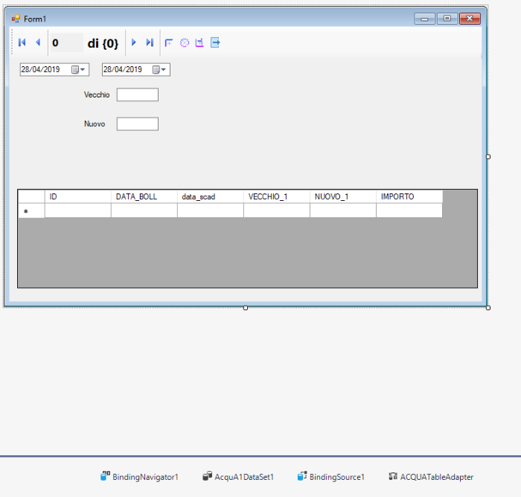Select the Nuovo label
The width and height of the screenshot is (521, 497).
[x=95, y=124]
